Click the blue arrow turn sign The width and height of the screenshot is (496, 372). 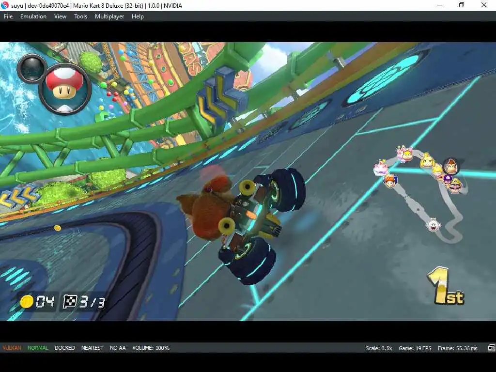(221, 96)
